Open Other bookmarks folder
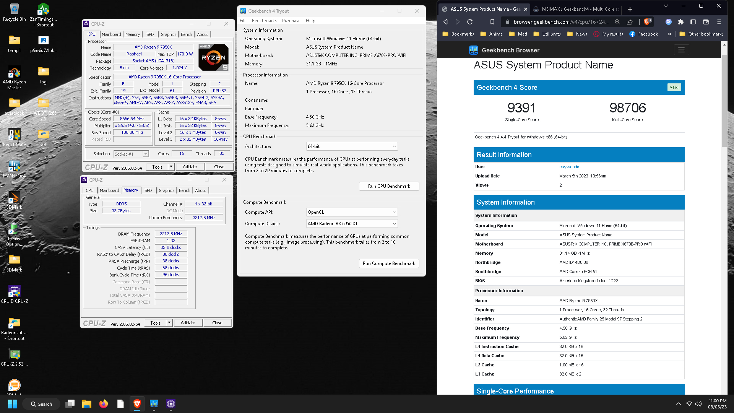 pyautogui.click(x=702, y=34)
